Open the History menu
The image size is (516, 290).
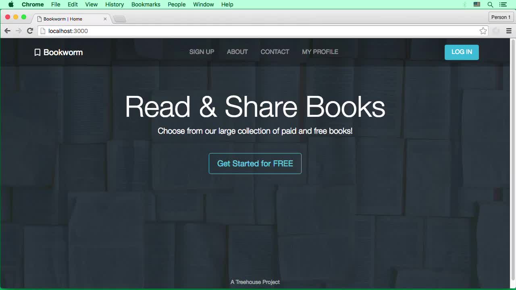click(x=114, y=4)
